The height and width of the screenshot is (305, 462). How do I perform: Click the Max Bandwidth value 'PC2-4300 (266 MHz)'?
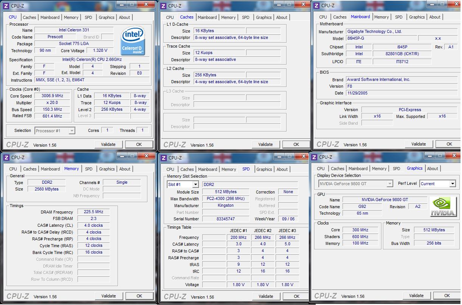pyautogui.click(x=226, y=198)
